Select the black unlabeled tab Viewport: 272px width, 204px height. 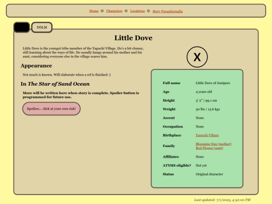tap(22, 27)
